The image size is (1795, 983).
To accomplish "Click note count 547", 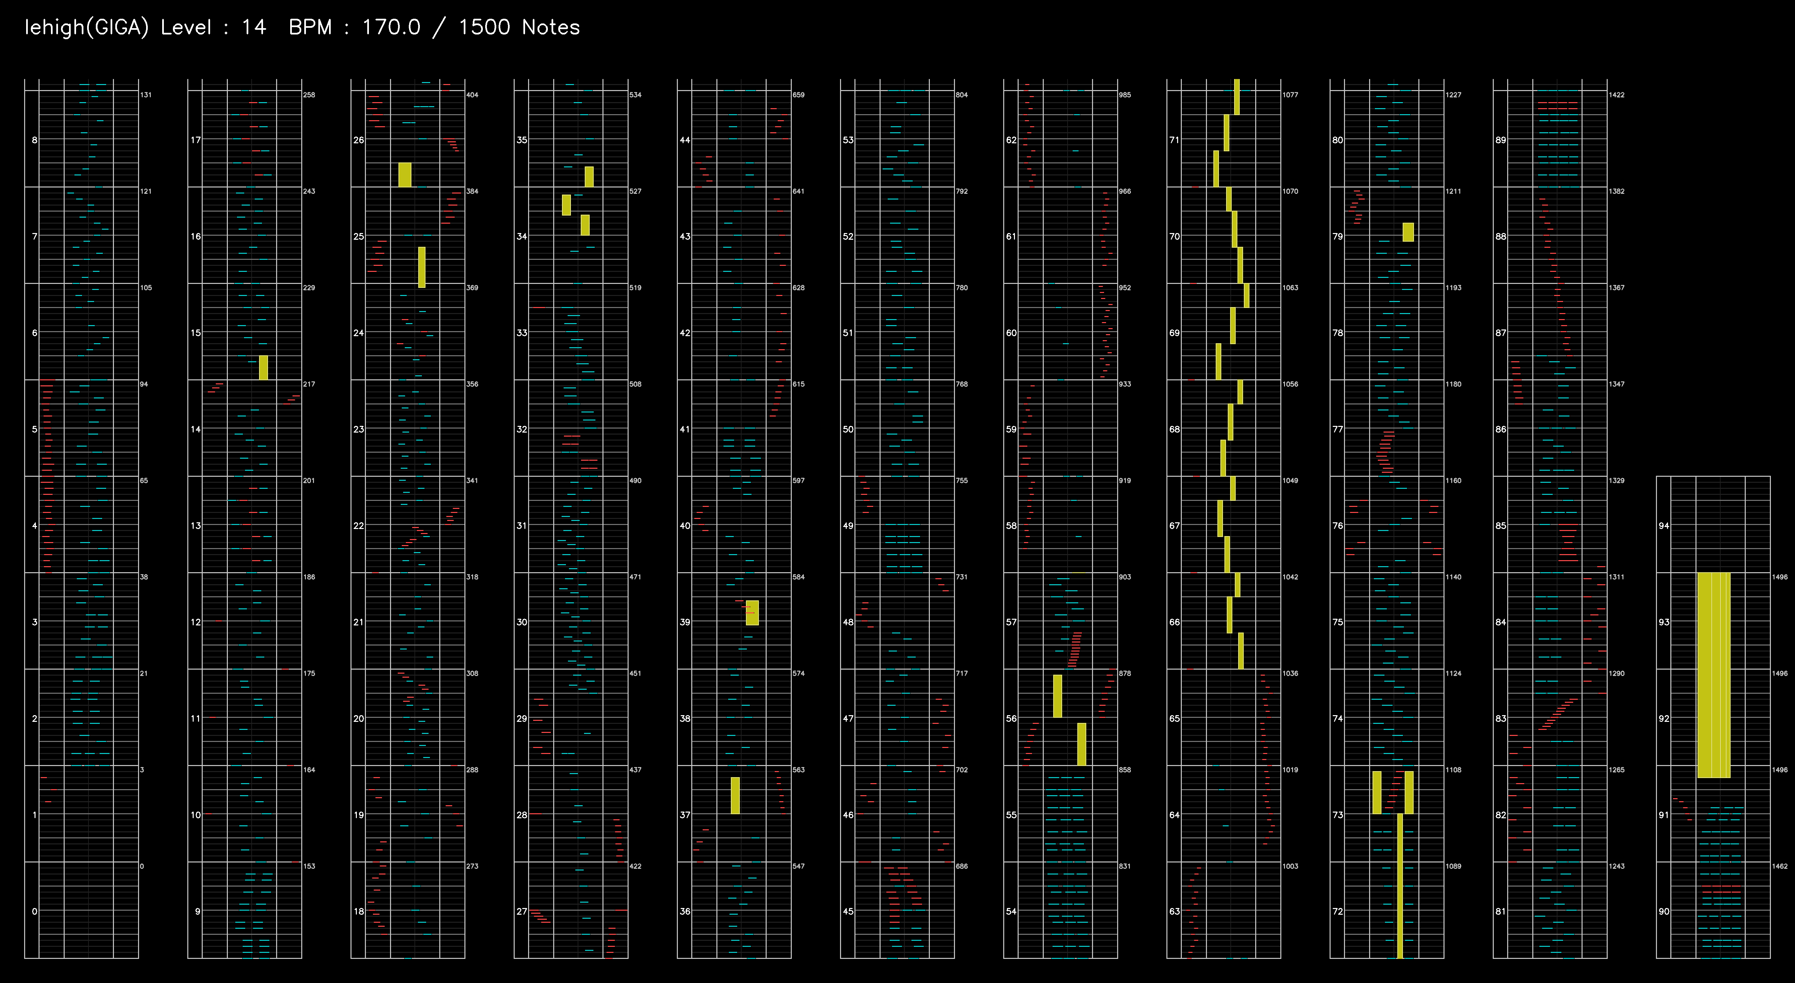I will coord(798,867).
